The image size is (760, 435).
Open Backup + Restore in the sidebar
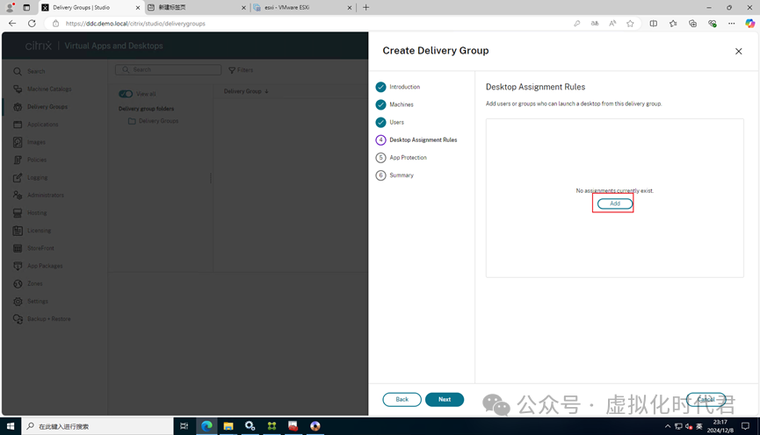pos(41,319)
